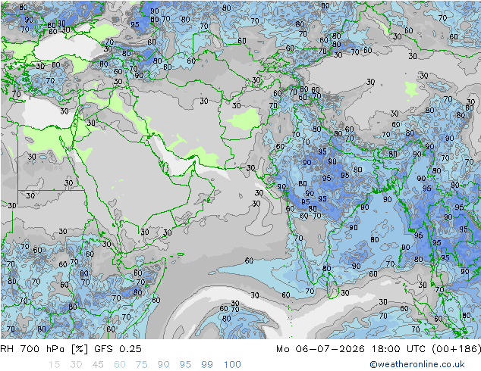Click the legend value 60
The height and width of the screenshot is (371, 481).
[x=120, y=365]
